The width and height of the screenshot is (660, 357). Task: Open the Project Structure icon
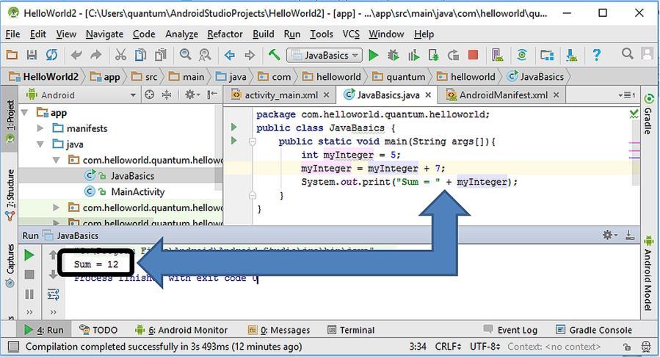click(x=547, y=55)
